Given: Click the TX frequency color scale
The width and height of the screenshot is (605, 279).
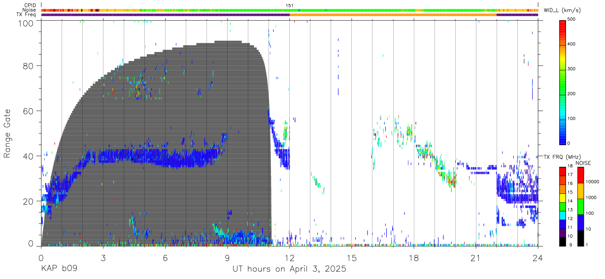Looking at the screenshot, I should [563, 207].
